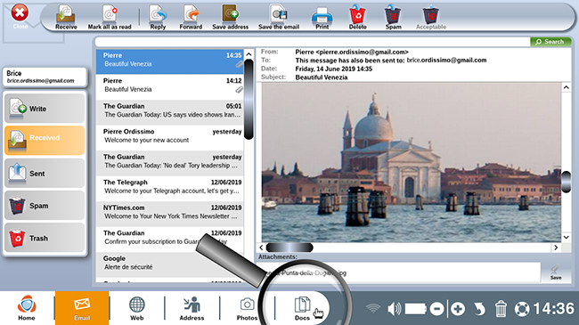579x325 pixels.
Task: Click the Wi-Fi status icon
Action: click(373, 308)
